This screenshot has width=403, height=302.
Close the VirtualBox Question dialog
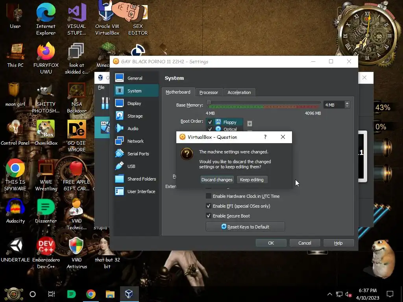[283, 137]
